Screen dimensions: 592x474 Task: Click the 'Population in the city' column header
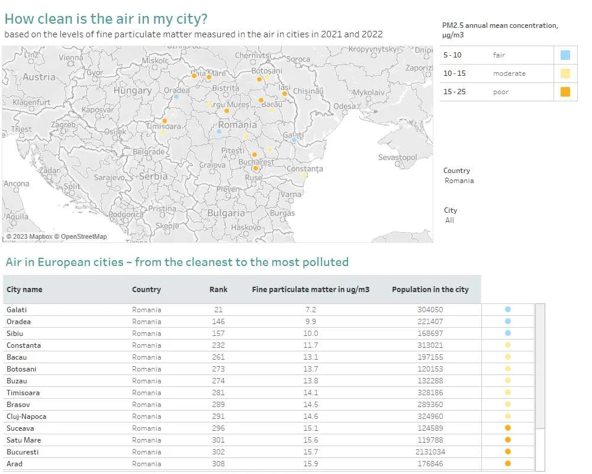click(430, 290)
